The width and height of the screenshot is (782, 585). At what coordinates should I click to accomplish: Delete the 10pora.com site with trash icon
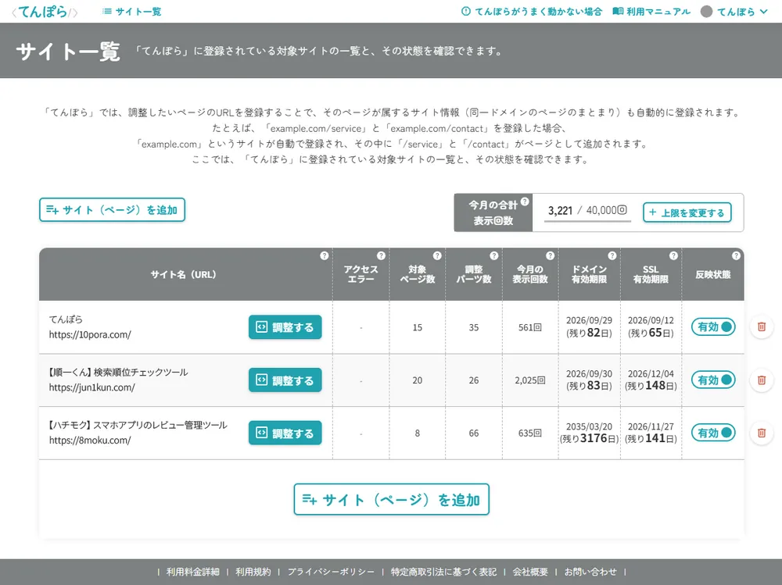tap(762, 327)
